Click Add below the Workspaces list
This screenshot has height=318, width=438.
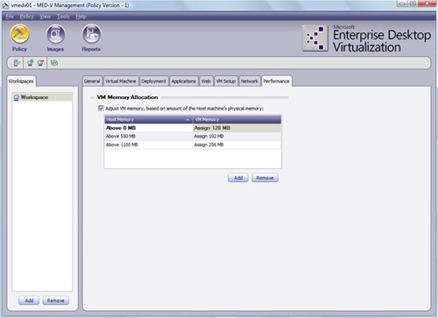(x=29, y=300)
